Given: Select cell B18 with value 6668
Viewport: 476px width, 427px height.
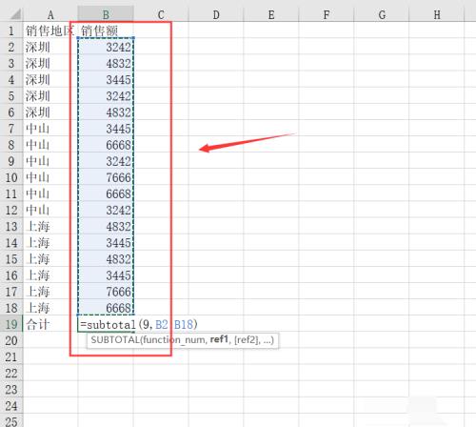Looking at the screenshot, I should click(x=106, y=308).
